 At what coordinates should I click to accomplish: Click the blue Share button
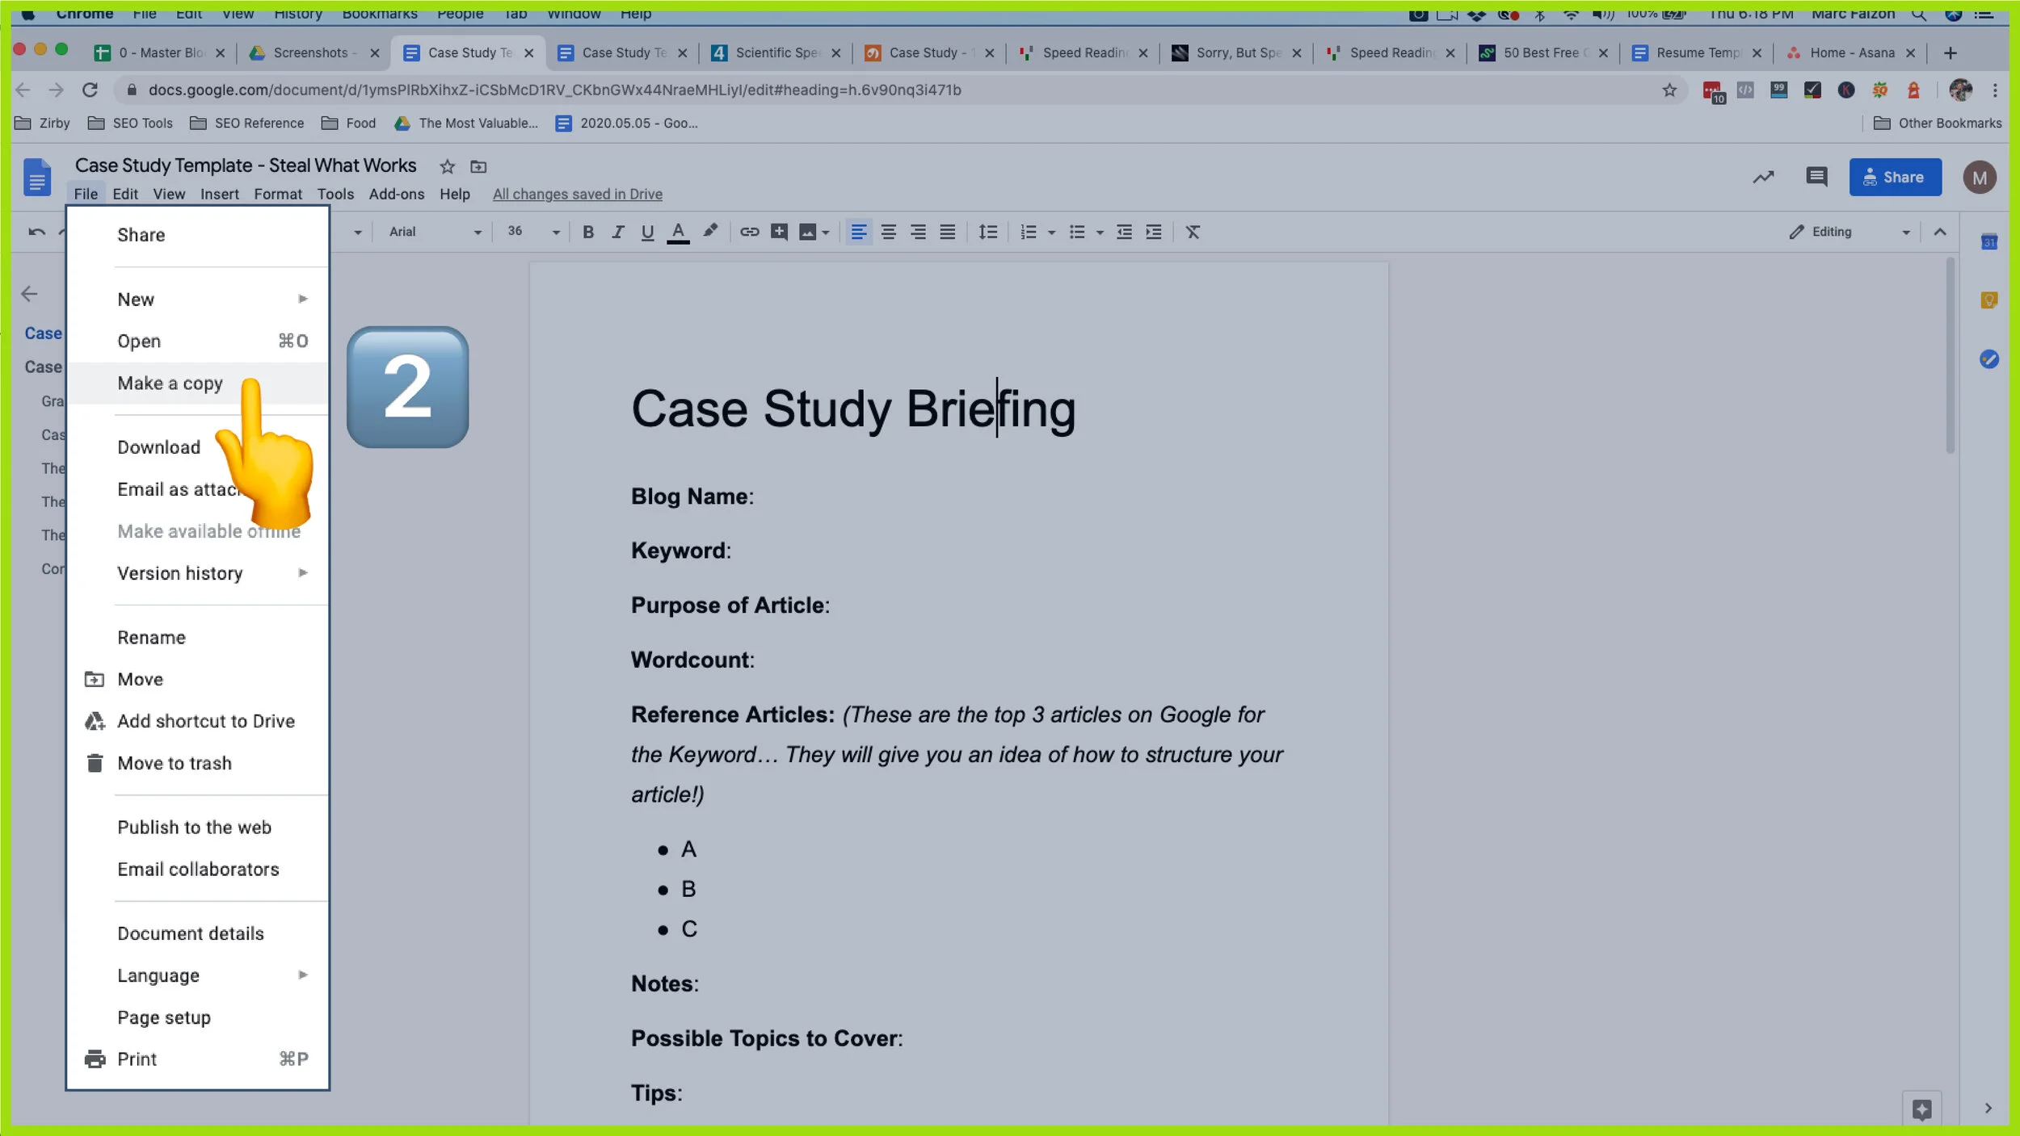coord(1895,177)
